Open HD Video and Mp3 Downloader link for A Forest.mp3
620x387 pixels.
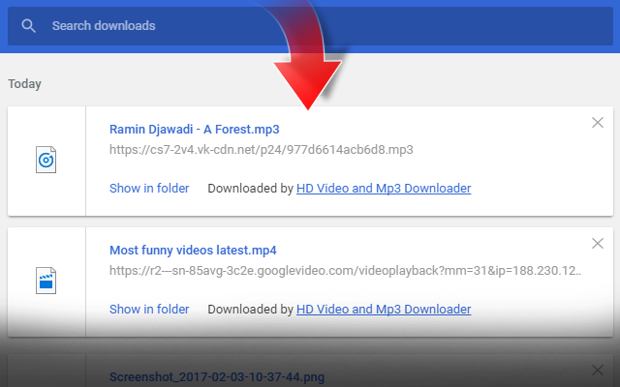pyautogui.click(x=384, y=189)
